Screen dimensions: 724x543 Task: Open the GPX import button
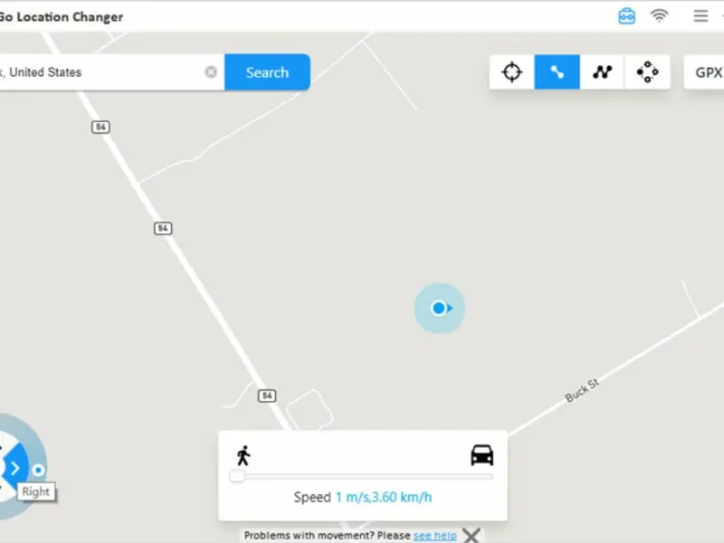point(705,72)
